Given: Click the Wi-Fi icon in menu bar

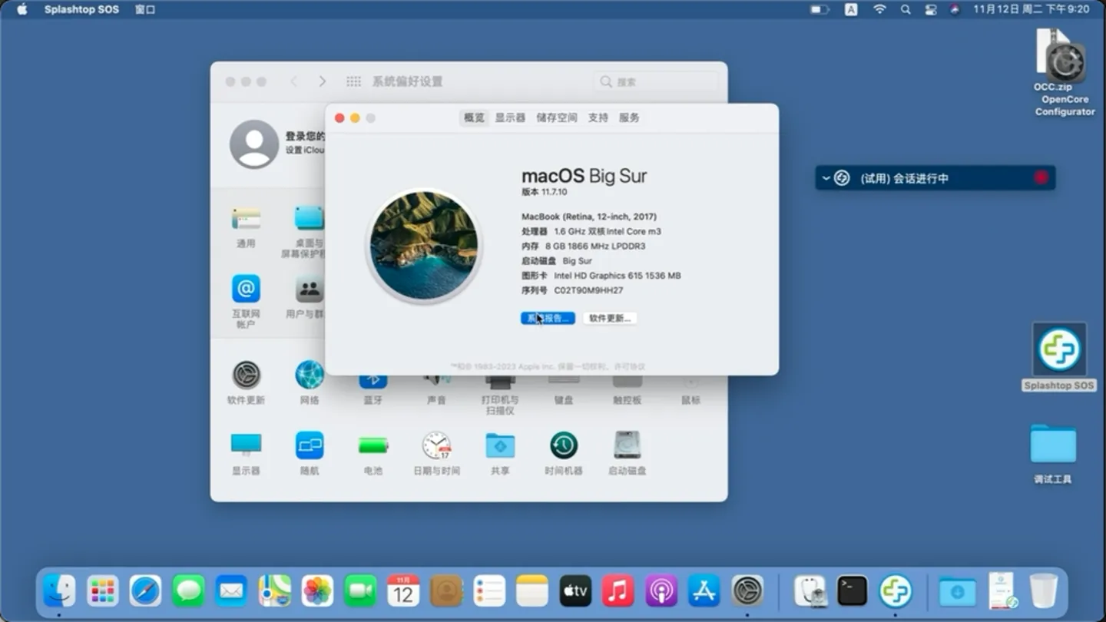Looking at the screenshot, I should (x=879, y=9).
